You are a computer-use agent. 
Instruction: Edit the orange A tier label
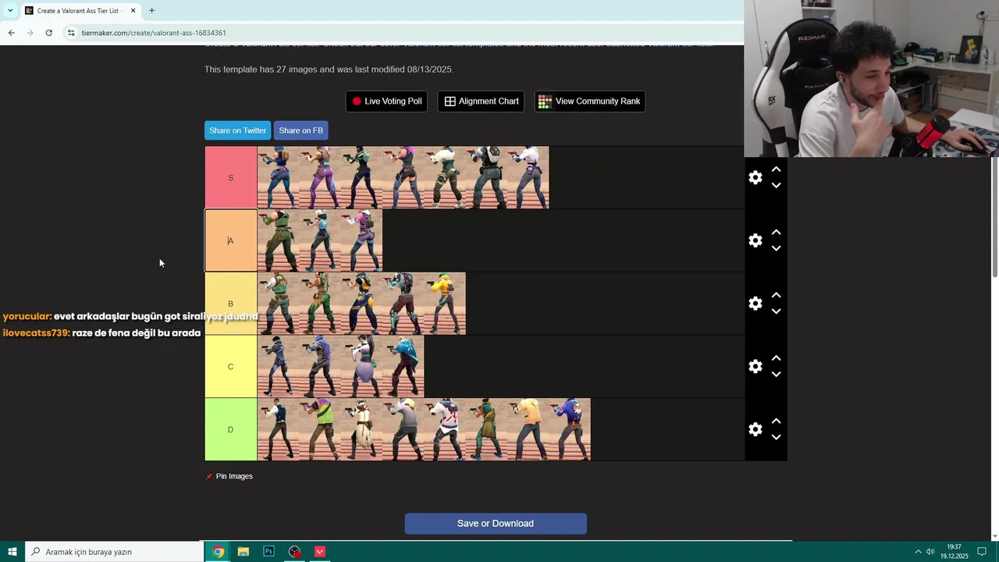(230, 240)
